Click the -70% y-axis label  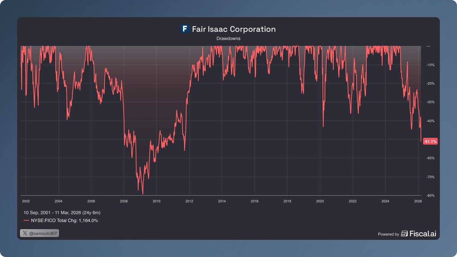pyautogui.click(x=431, y=177)
